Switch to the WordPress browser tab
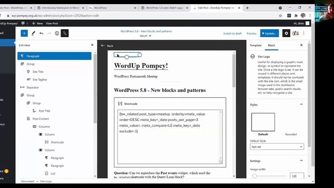 tap(112, 8)
